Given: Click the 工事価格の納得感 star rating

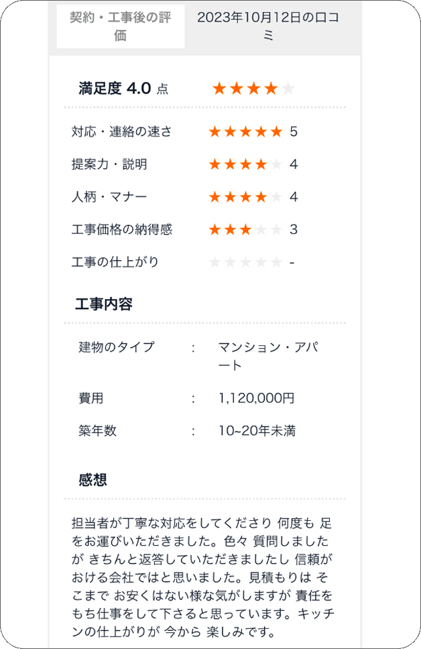Looking at the screenshot, I should 245,230.
